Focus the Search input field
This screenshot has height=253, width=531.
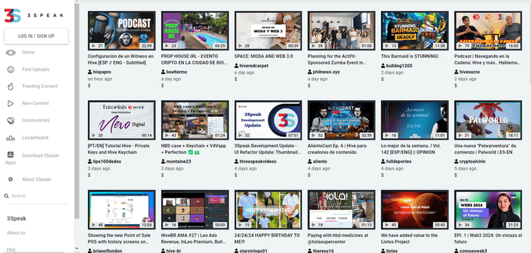(x=39, y=196)
